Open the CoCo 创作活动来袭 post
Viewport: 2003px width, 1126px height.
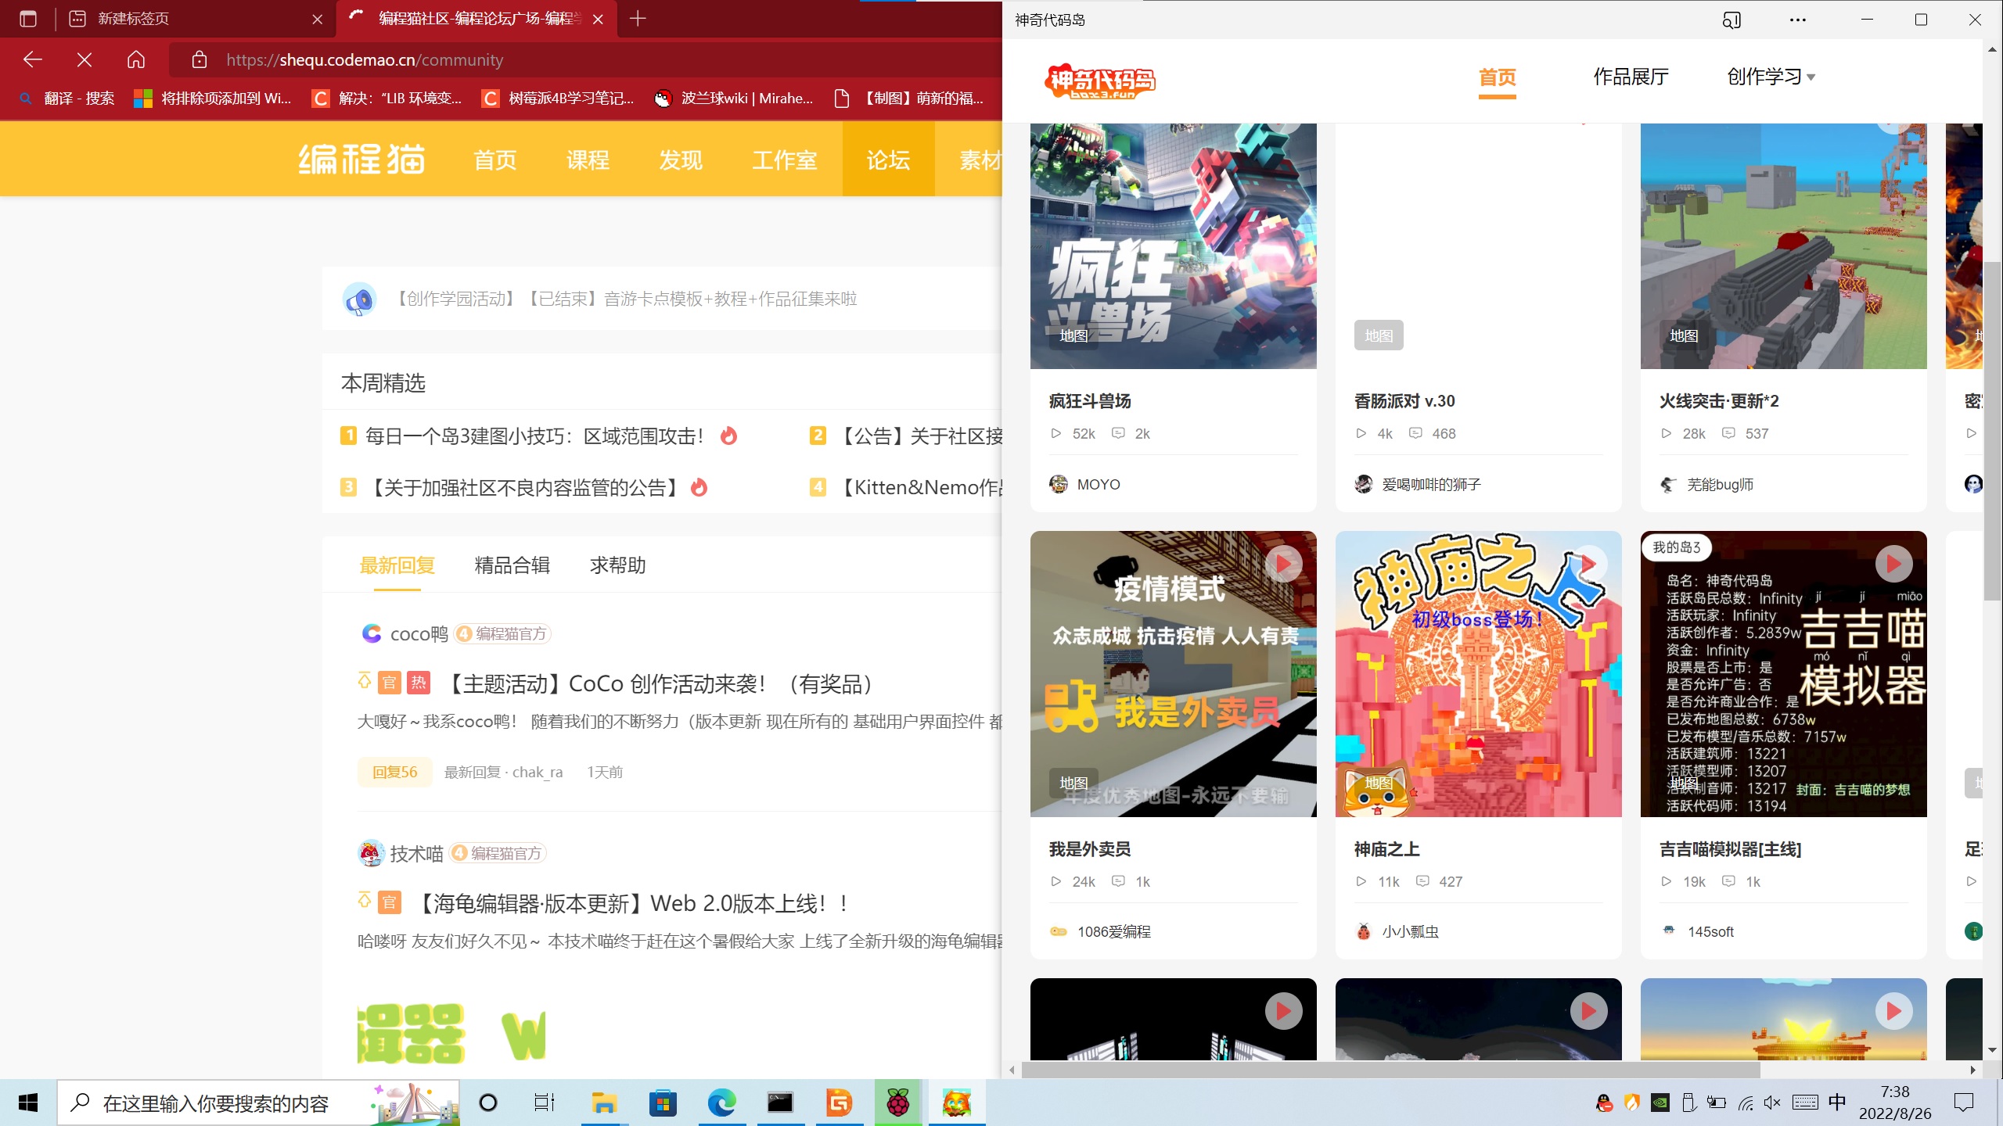[x=661, y=684]
